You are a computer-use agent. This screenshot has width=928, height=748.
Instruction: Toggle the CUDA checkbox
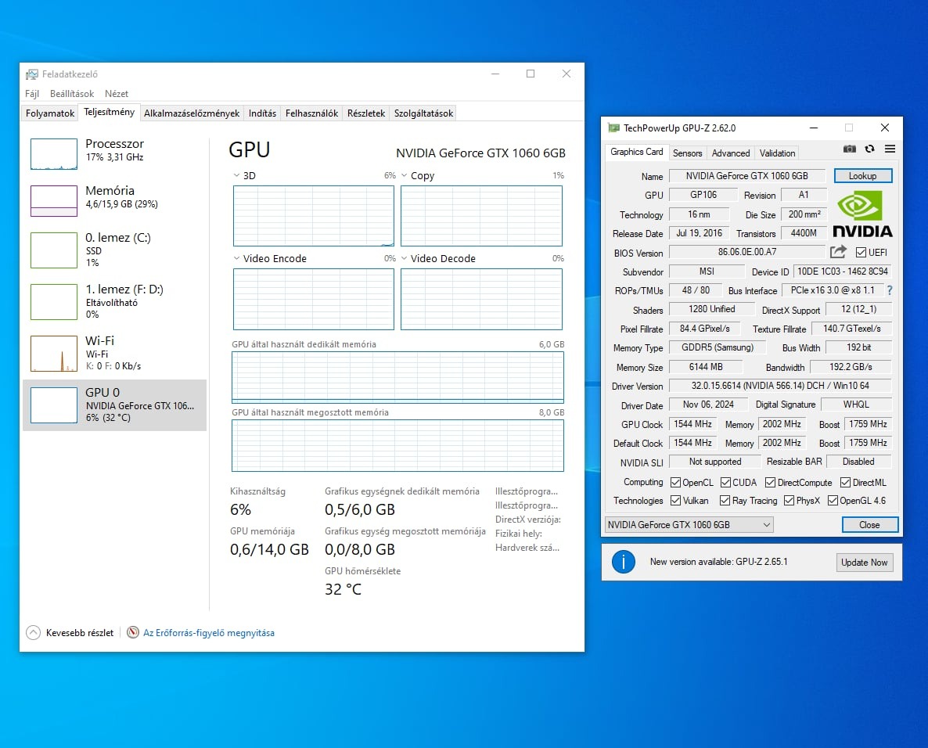coord(725,482)
